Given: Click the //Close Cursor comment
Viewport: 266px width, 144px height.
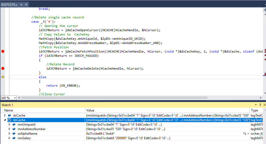Looking at the screenshot, I should pos(52,94).
